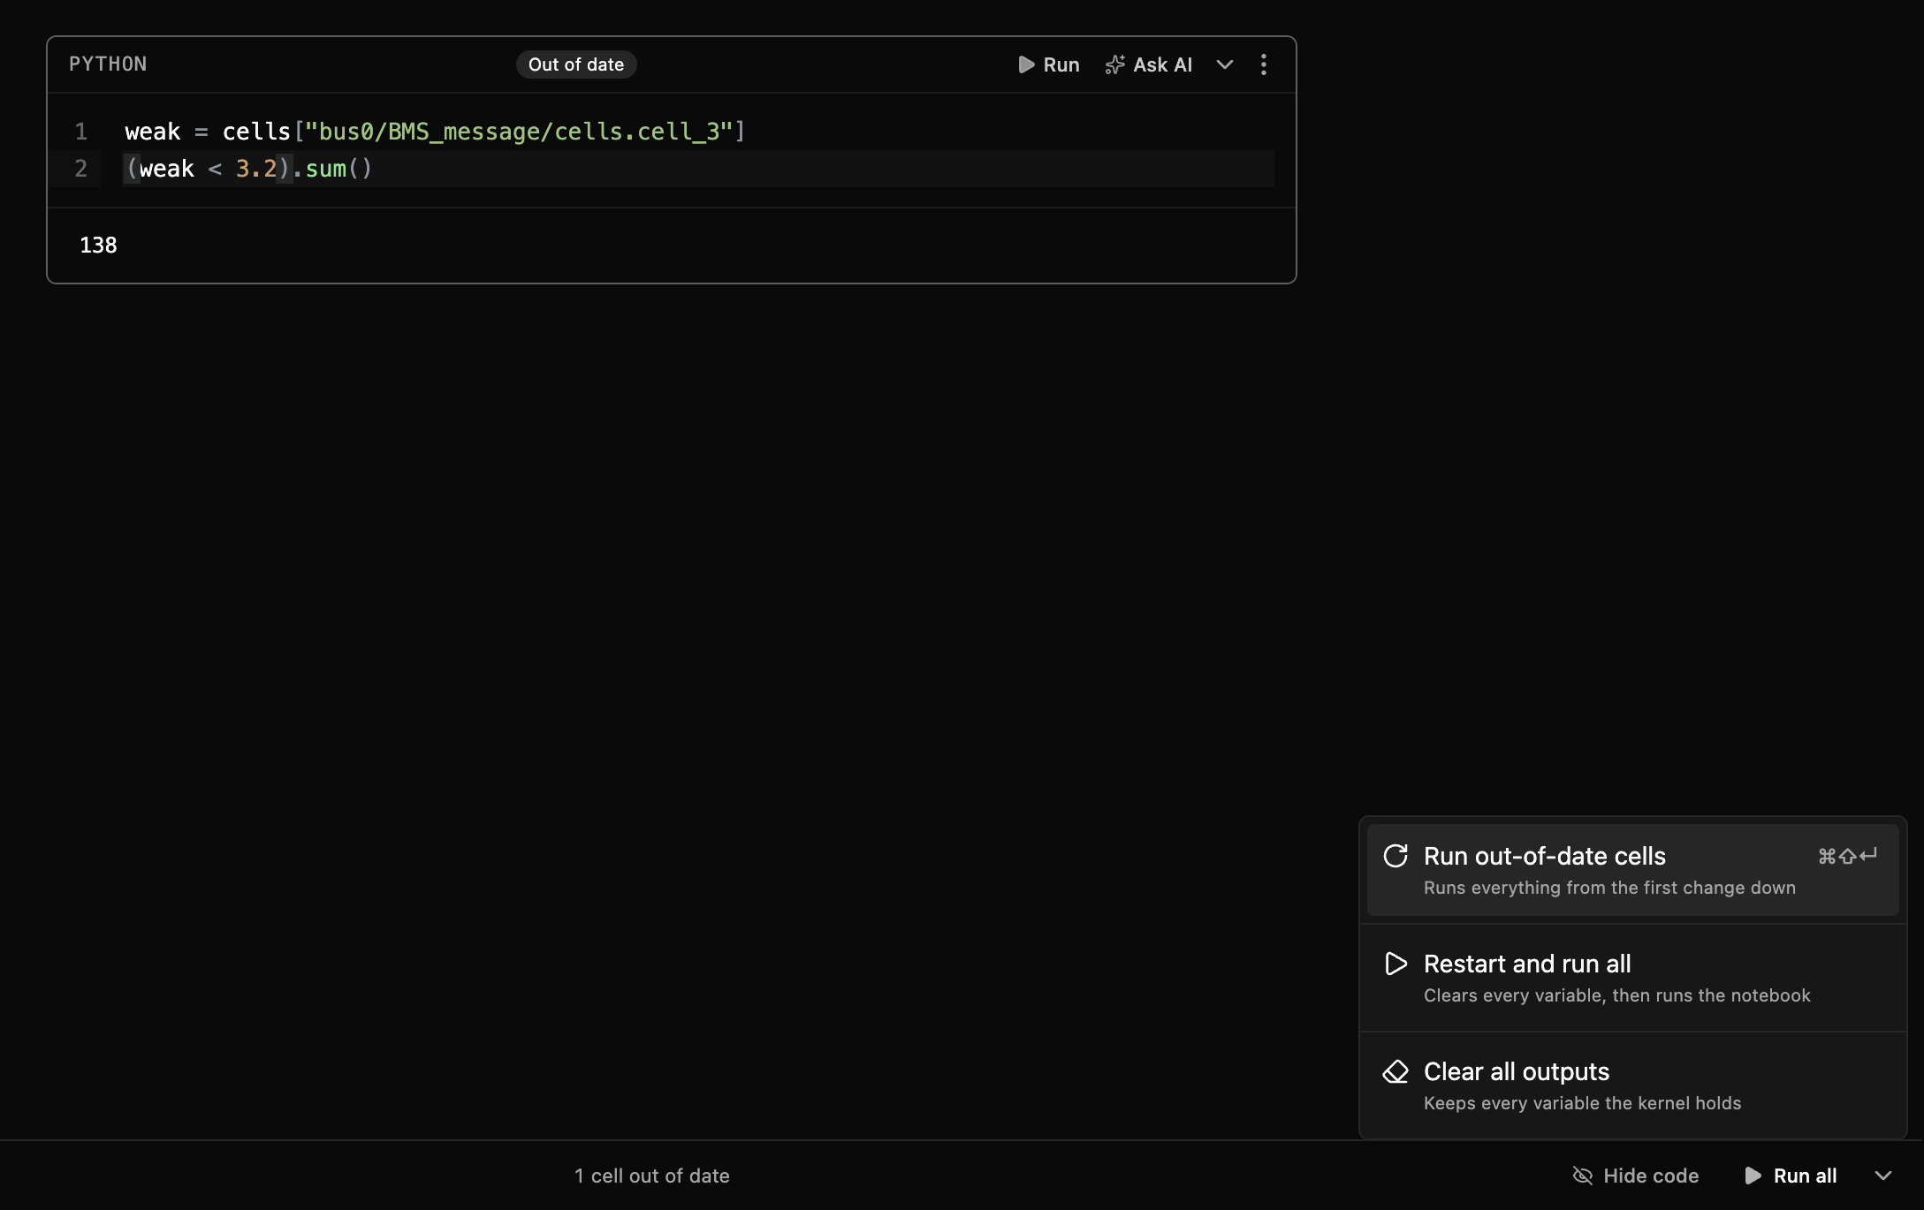Click the Out of date status badge
The height and width of the screenshot is (1210, 1924).
click(x=576, y=64)
